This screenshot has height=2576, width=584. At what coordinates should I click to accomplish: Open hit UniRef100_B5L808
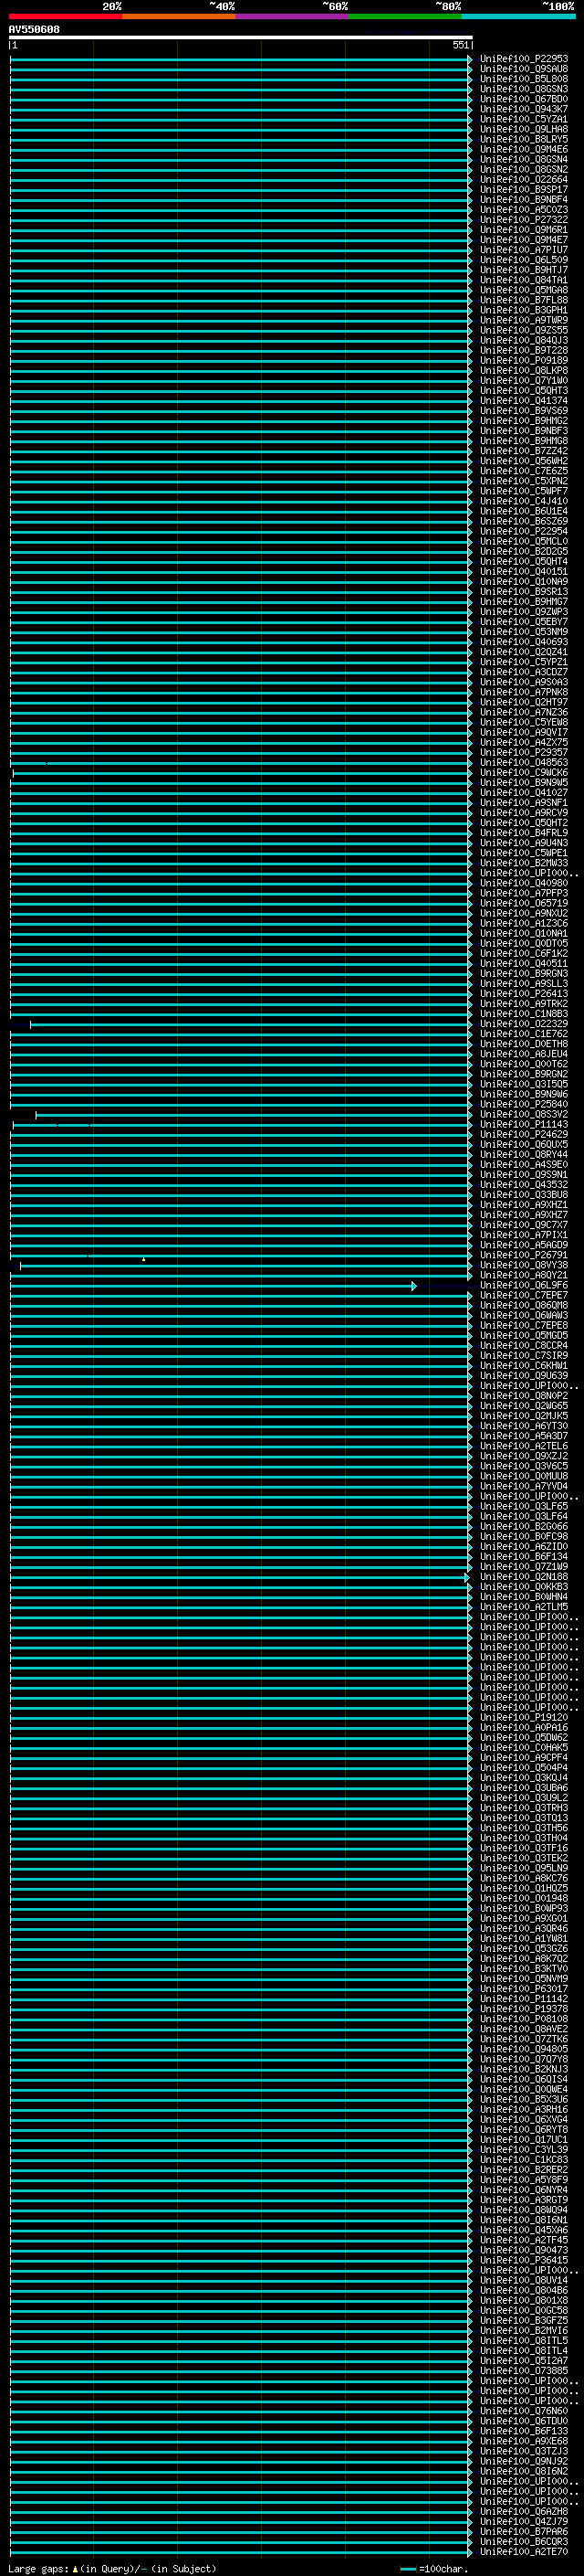[x=523, y=79]
